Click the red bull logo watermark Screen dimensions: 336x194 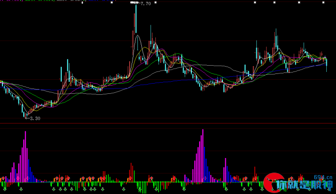click(x=274, y=182)
